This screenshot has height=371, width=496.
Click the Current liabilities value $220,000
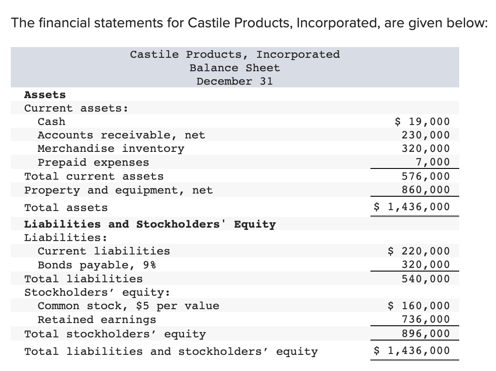(x=418, y=251)
